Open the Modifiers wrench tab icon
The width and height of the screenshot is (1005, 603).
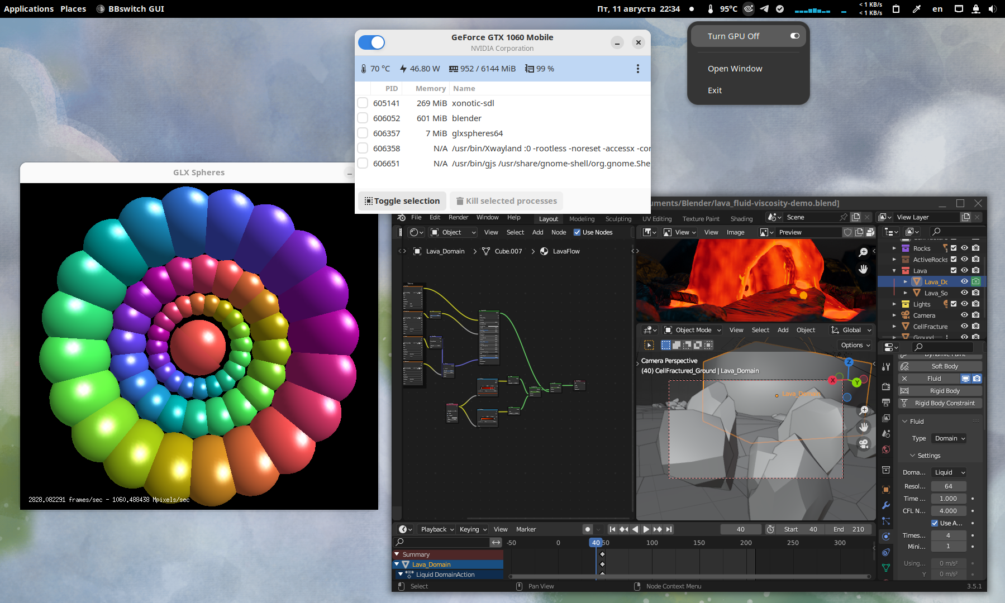pos(886,505)
